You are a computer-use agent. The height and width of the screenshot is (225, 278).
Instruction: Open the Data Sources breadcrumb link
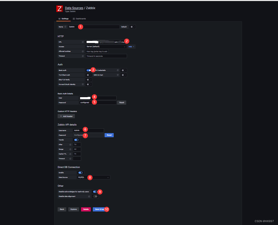(x=74, y=8)
